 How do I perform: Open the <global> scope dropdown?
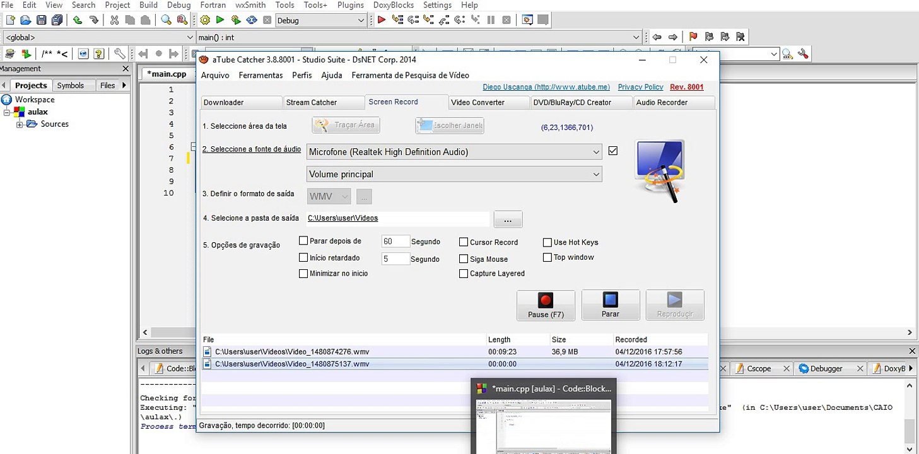pos(99,38)
